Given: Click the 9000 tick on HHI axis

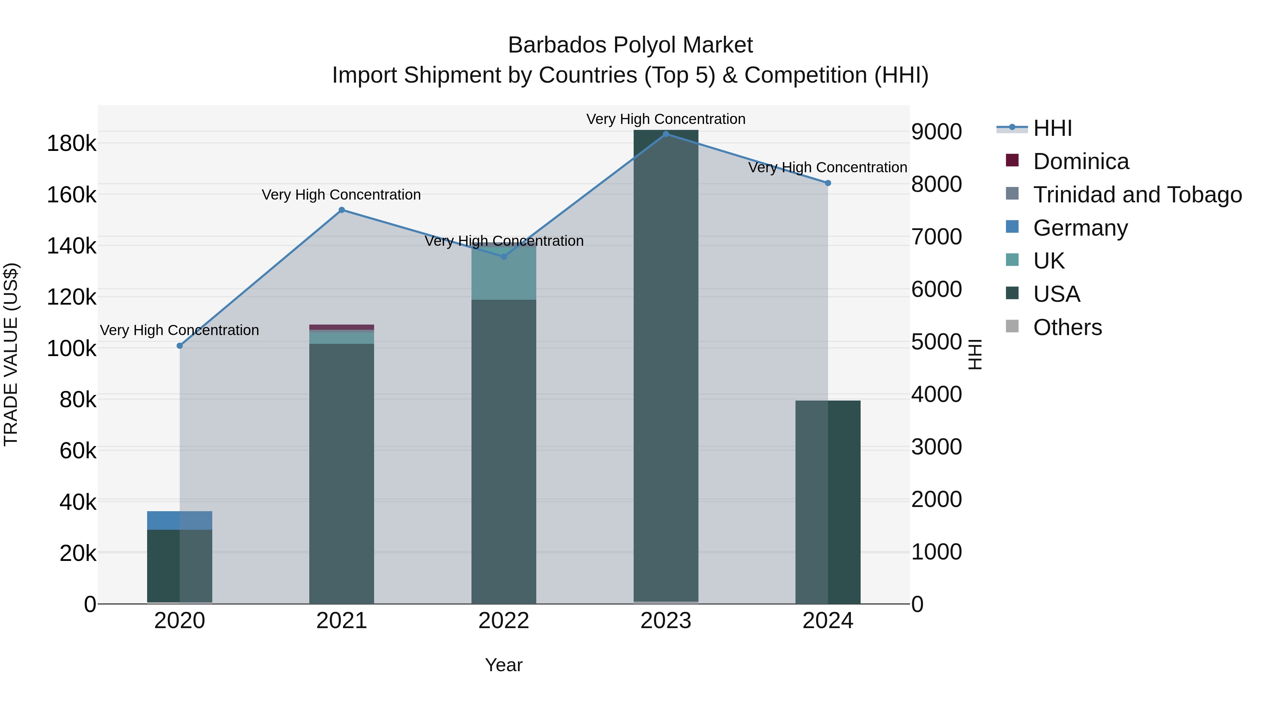Looking at the screenshot, I should pos(937,132).
